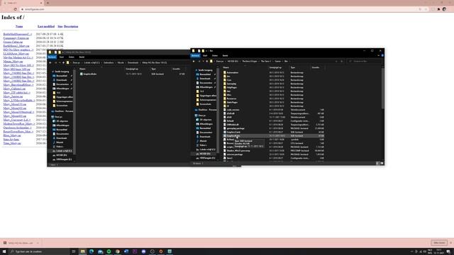Go back in the Downloads Explorer window
This screenshot has width=454, height=255.
point(50,63)
